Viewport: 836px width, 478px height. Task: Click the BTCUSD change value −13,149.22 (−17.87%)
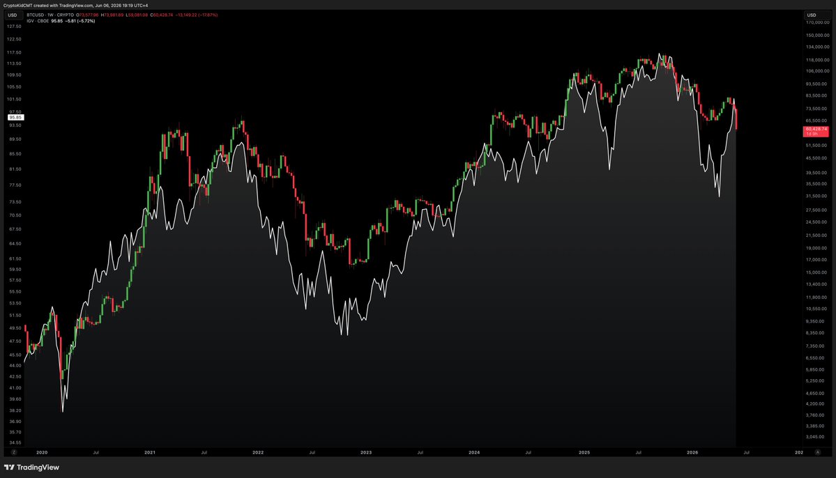click(x=197, y=15)
